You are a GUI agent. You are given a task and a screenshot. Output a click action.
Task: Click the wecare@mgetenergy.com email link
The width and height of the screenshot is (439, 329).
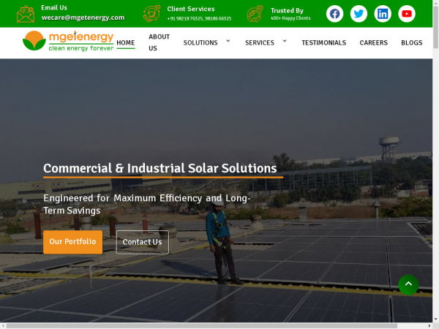click(83, 18)
